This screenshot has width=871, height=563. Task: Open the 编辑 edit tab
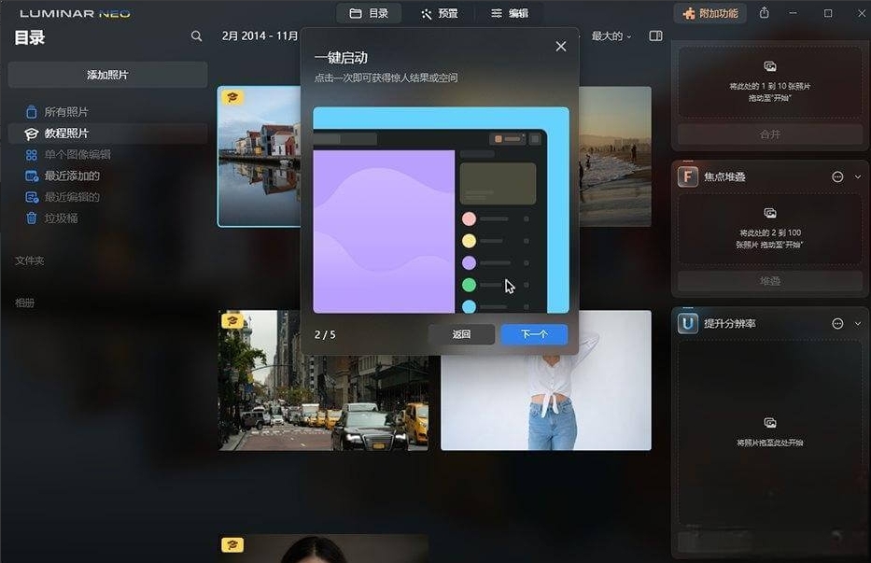coord(510,13)
